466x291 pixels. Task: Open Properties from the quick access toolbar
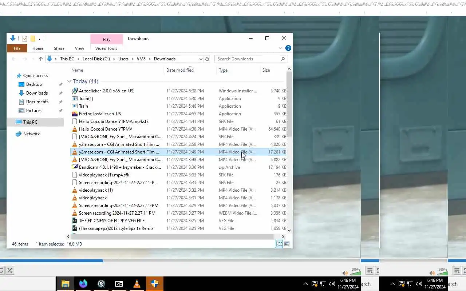pos(25,38)
